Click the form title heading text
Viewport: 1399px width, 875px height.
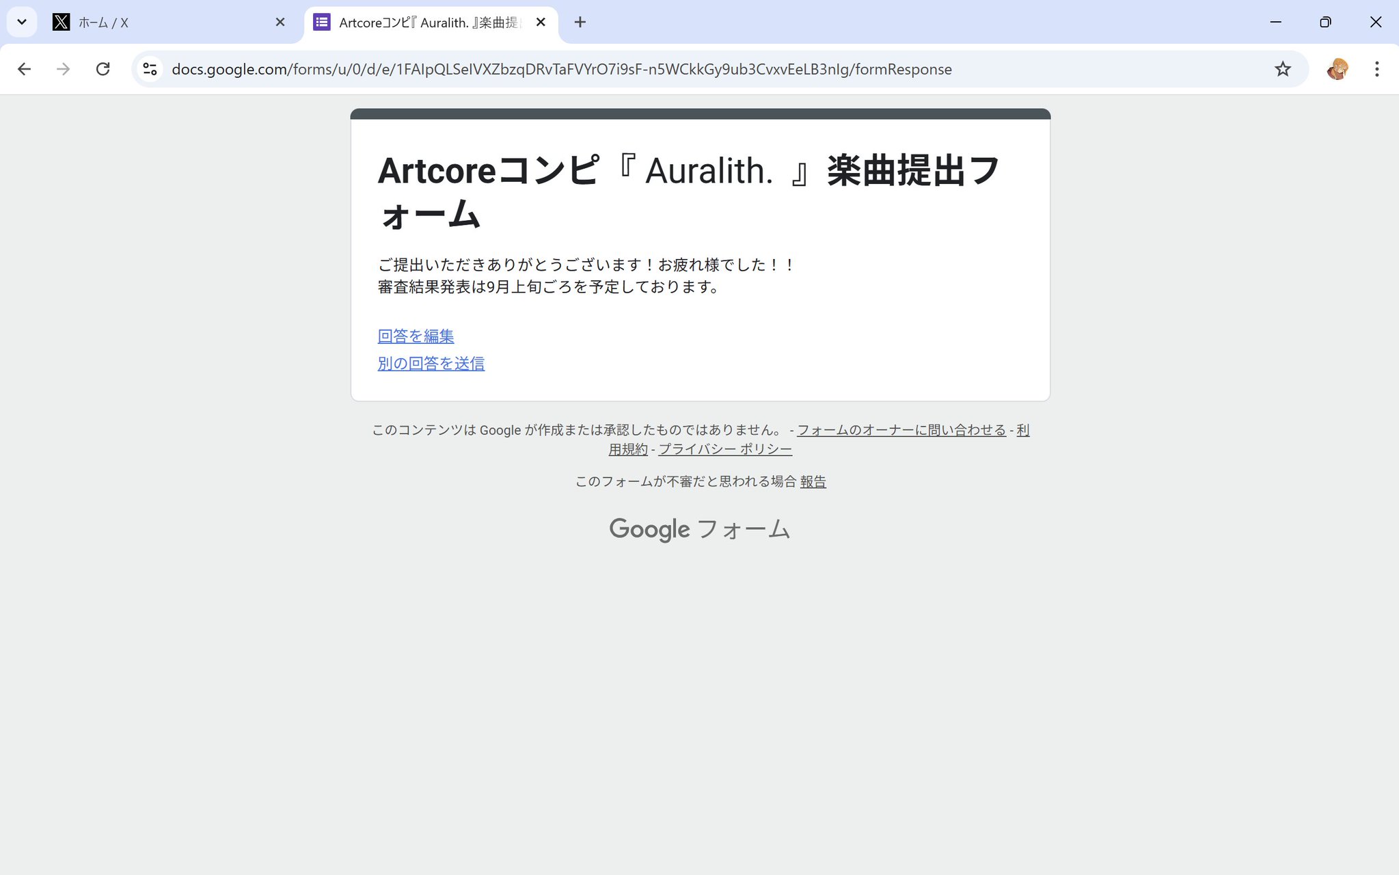pos(689,192)
